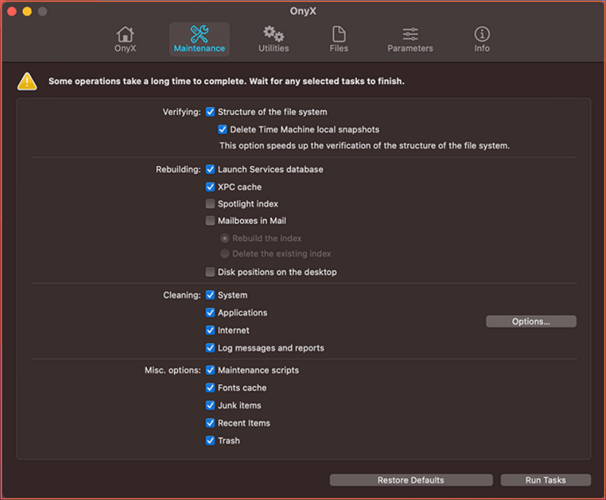This screenshot has height=500, width=606.
Task: Uncheck Structure of the file system
Action: tap(211, 111)
